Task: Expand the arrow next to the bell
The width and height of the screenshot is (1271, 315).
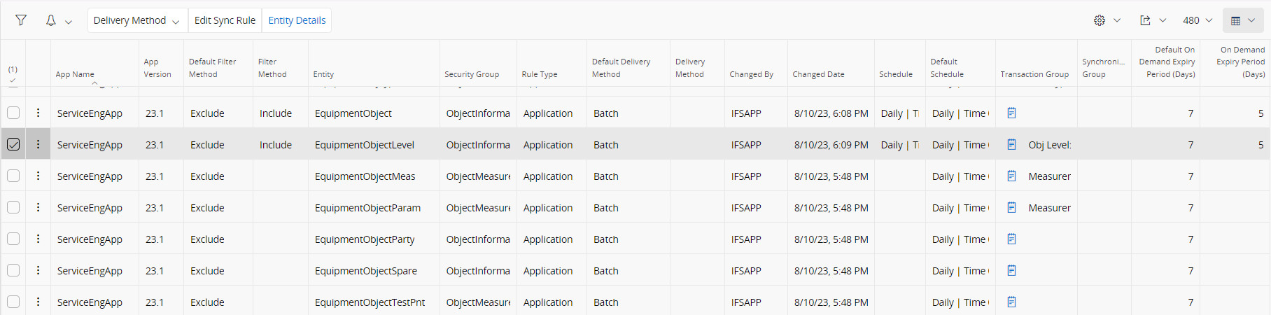Action: coord(69,22)
